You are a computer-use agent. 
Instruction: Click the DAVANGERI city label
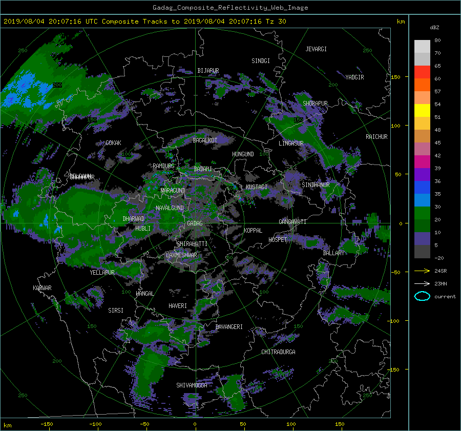tap(229, 327)
